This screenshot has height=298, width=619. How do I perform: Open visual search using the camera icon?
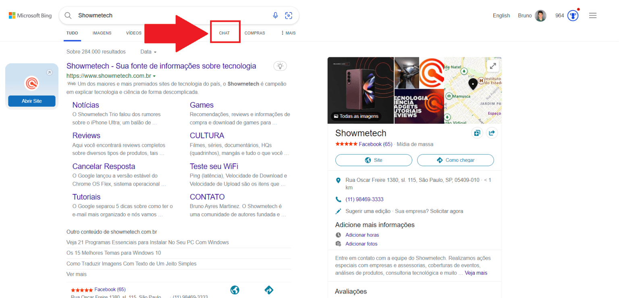289,15
